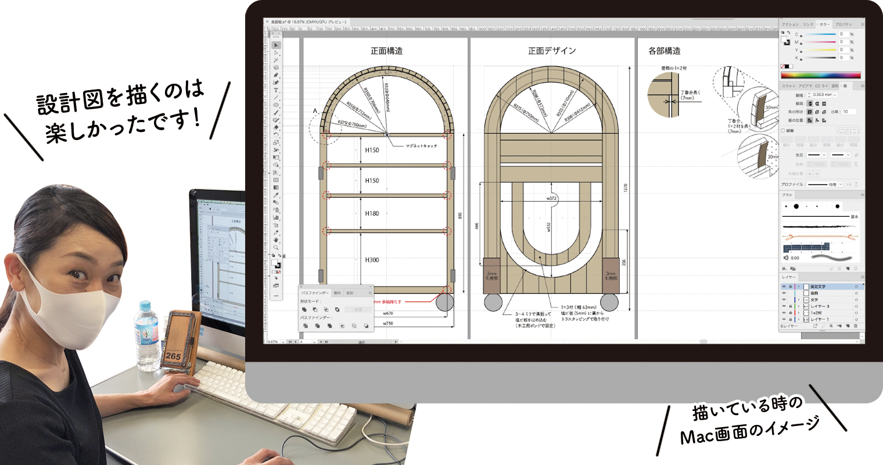
Task: Open the プロファイル stroke profile dropdown
Action: click(x=841, y=184)
